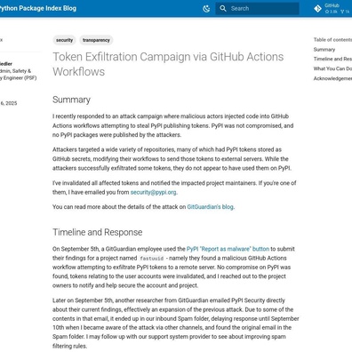Select the security tag
The height and width of the screenshot is (352, 352).
64,40
